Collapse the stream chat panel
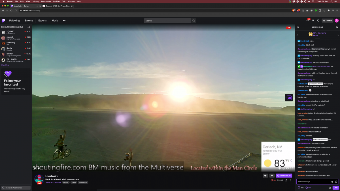Screen dimensions: 340x191 (298, 27)
